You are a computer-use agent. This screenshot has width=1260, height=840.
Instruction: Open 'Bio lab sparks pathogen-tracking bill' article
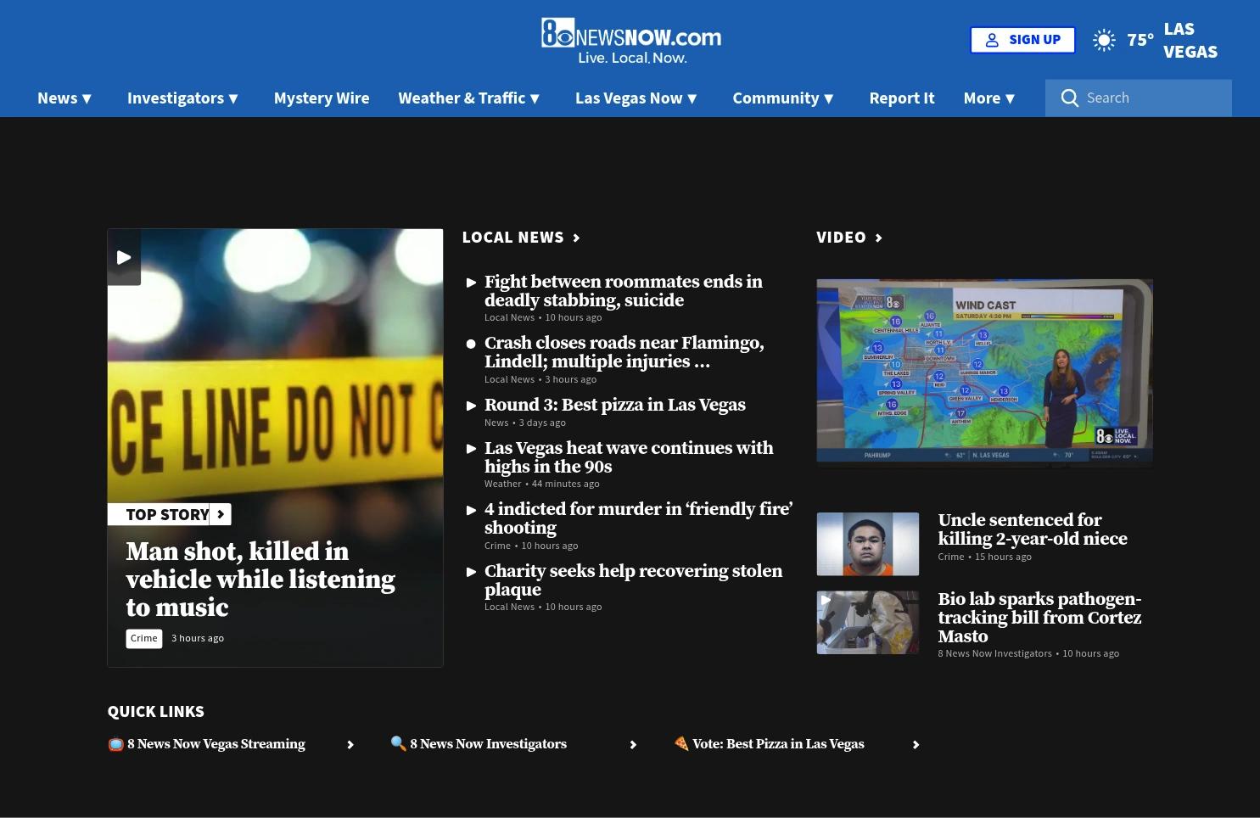click(x=1039, y=619)
